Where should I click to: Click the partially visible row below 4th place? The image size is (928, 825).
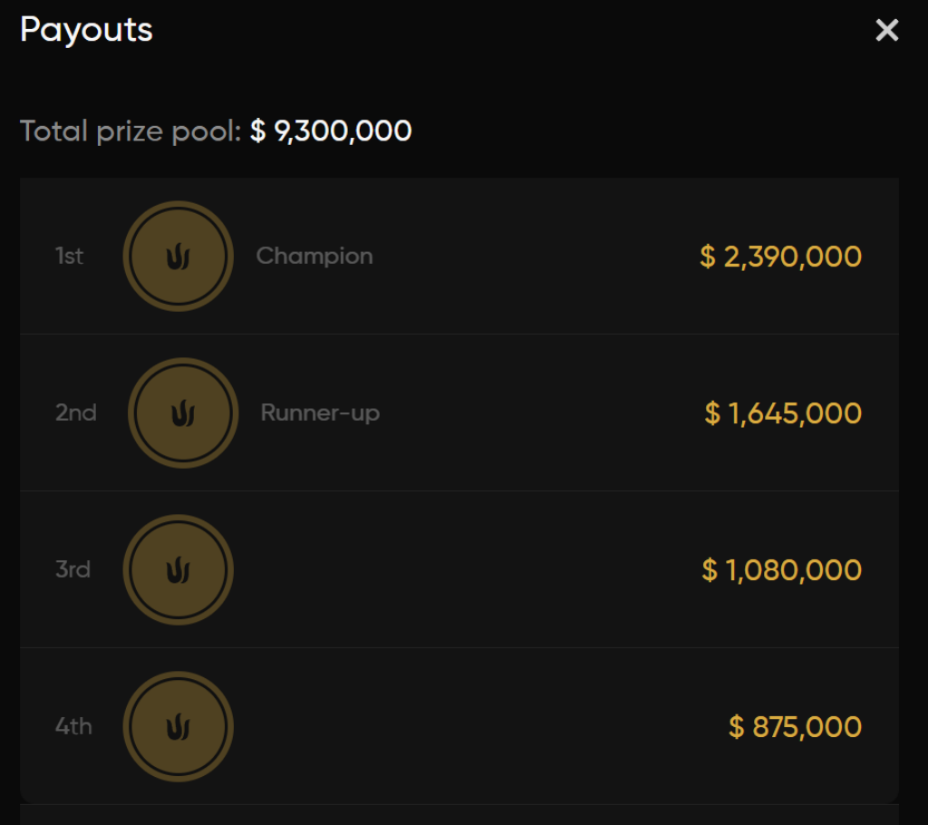(x=459, y=815)
